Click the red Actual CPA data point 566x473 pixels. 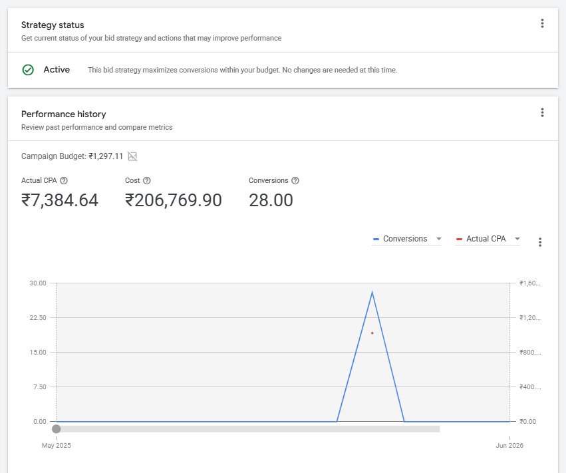point(372,333)
